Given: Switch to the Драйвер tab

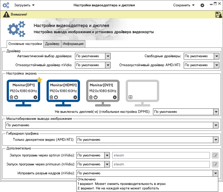Looking at the screenshot, I should [x=52, y=44].
